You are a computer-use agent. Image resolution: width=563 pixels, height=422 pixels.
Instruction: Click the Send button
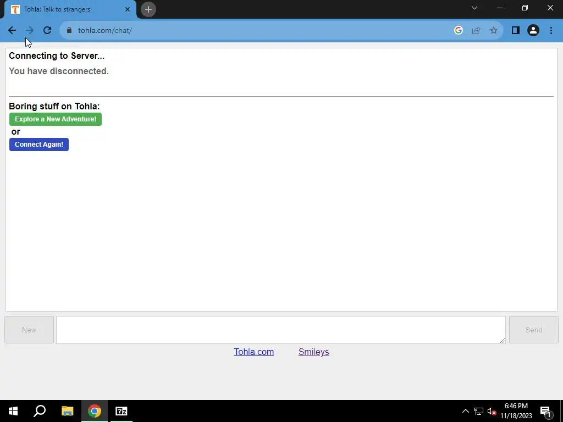(x=533, y=330)
